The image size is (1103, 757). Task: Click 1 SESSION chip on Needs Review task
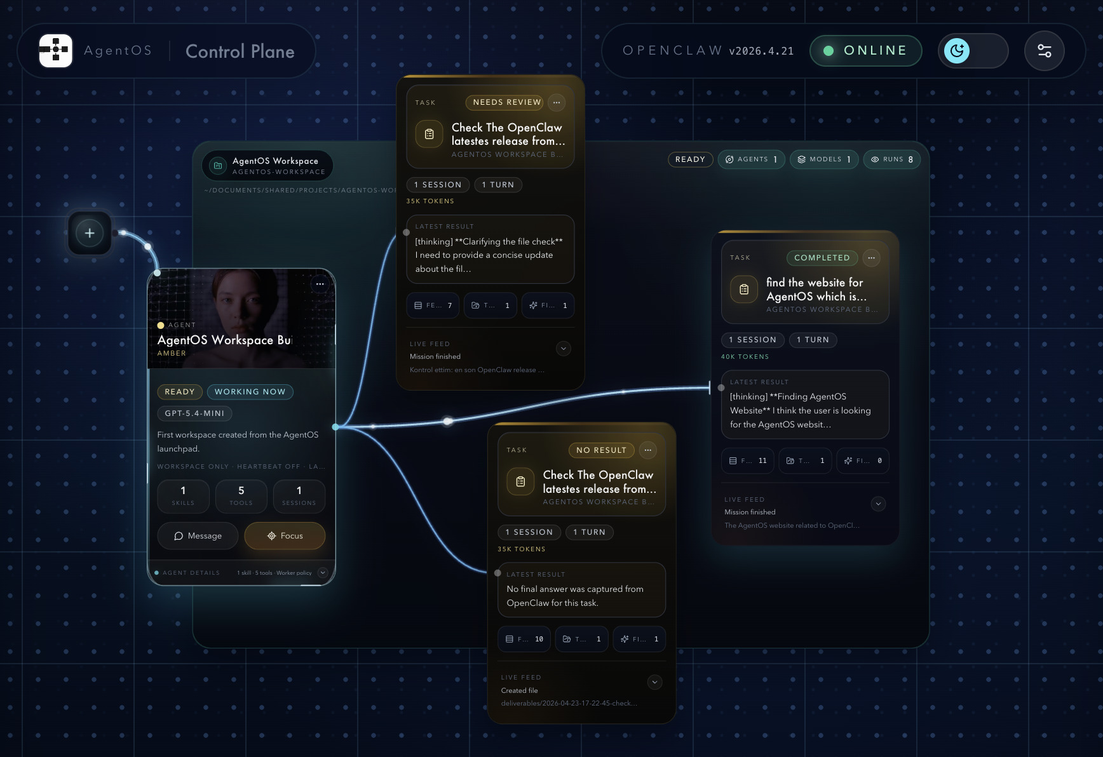(x=438, y=185)
